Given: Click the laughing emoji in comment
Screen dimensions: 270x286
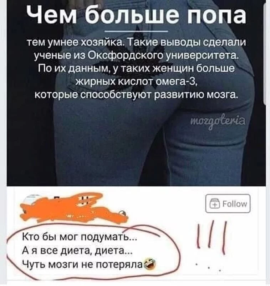Looking at the screenshot, I should click(150, 263).
